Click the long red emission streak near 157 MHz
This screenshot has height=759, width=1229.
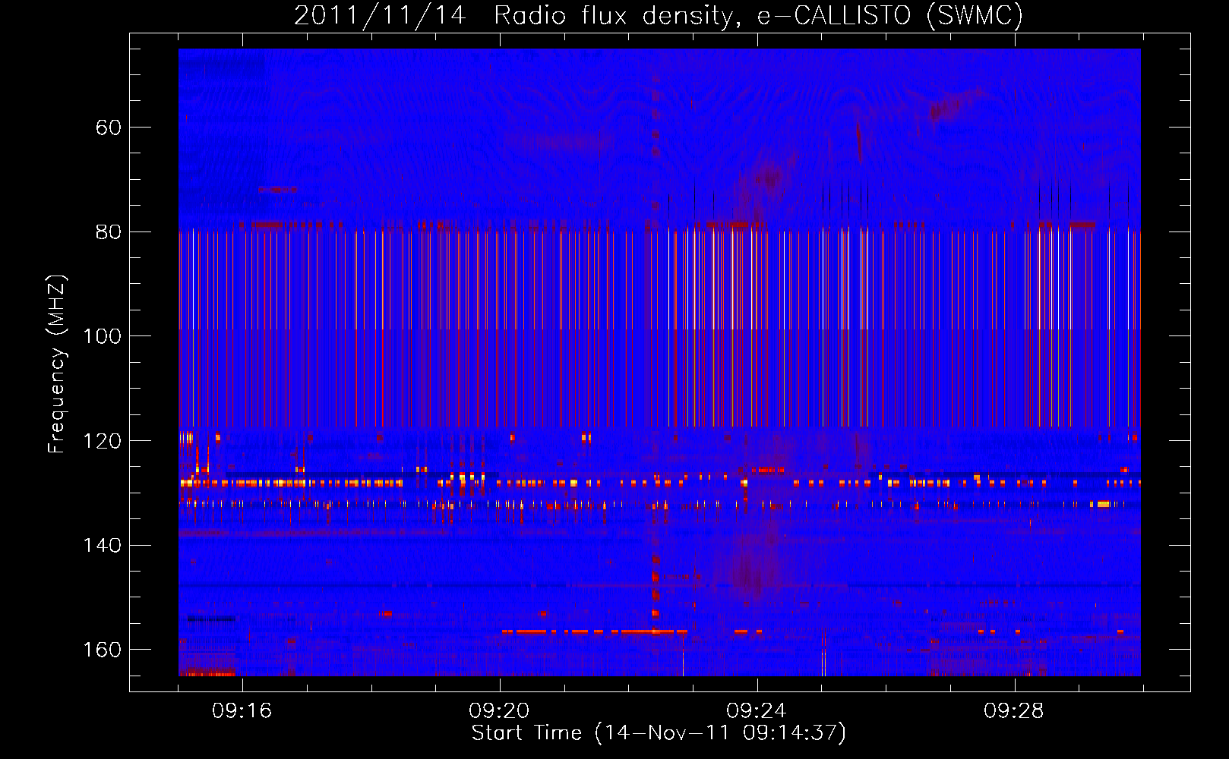595,631
